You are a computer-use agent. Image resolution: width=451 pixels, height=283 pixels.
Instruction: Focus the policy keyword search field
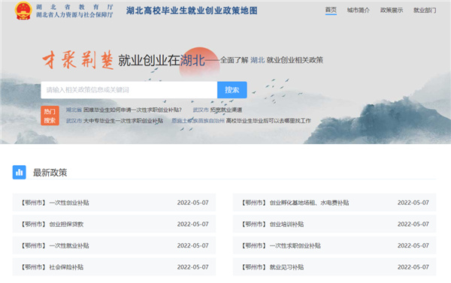coord(129,90)
